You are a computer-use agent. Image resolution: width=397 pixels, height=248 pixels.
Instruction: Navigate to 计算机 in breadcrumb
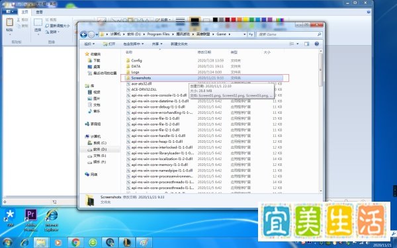[115, 34]
